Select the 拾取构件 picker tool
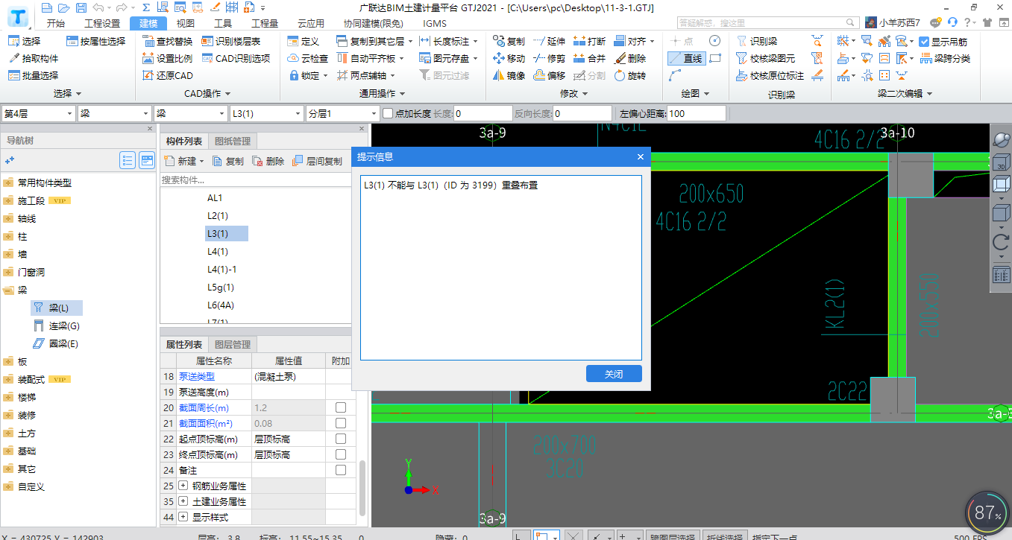The width and height of the screenshot is (1012, 540). click(33, 58)
